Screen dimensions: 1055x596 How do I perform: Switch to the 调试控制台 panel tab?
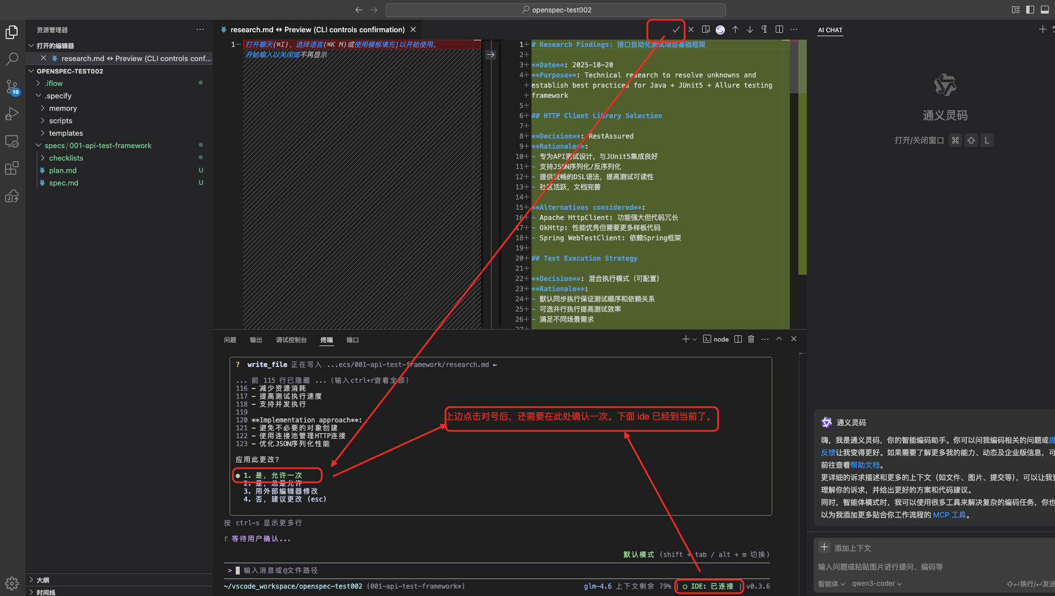click(291, 340)
